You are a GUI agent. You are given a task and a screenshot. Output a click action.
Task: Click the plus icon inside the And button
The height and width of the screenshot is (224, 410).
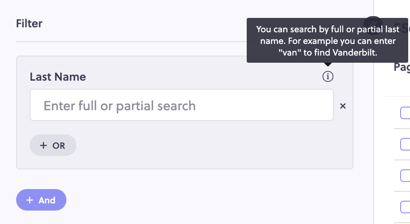click(30, 200)
